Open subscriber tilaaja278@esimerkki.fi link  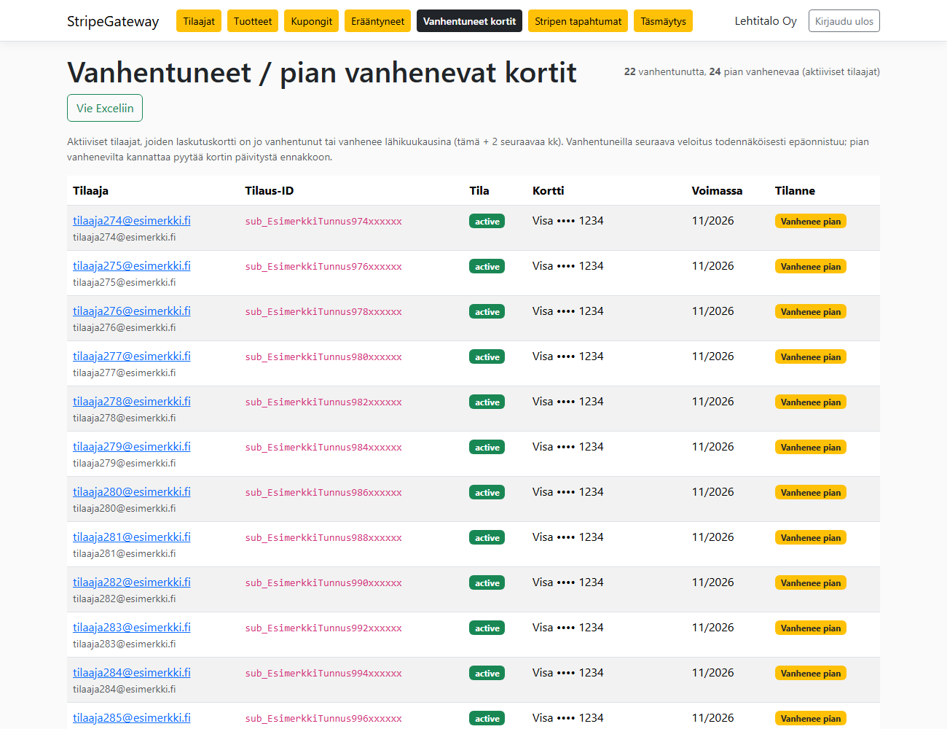(x=132, y=402)
